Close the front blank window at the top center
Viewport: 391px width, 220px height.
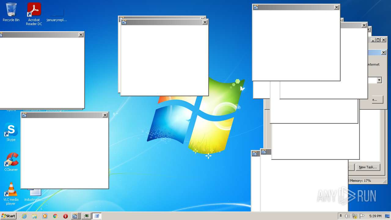[205, 22]
